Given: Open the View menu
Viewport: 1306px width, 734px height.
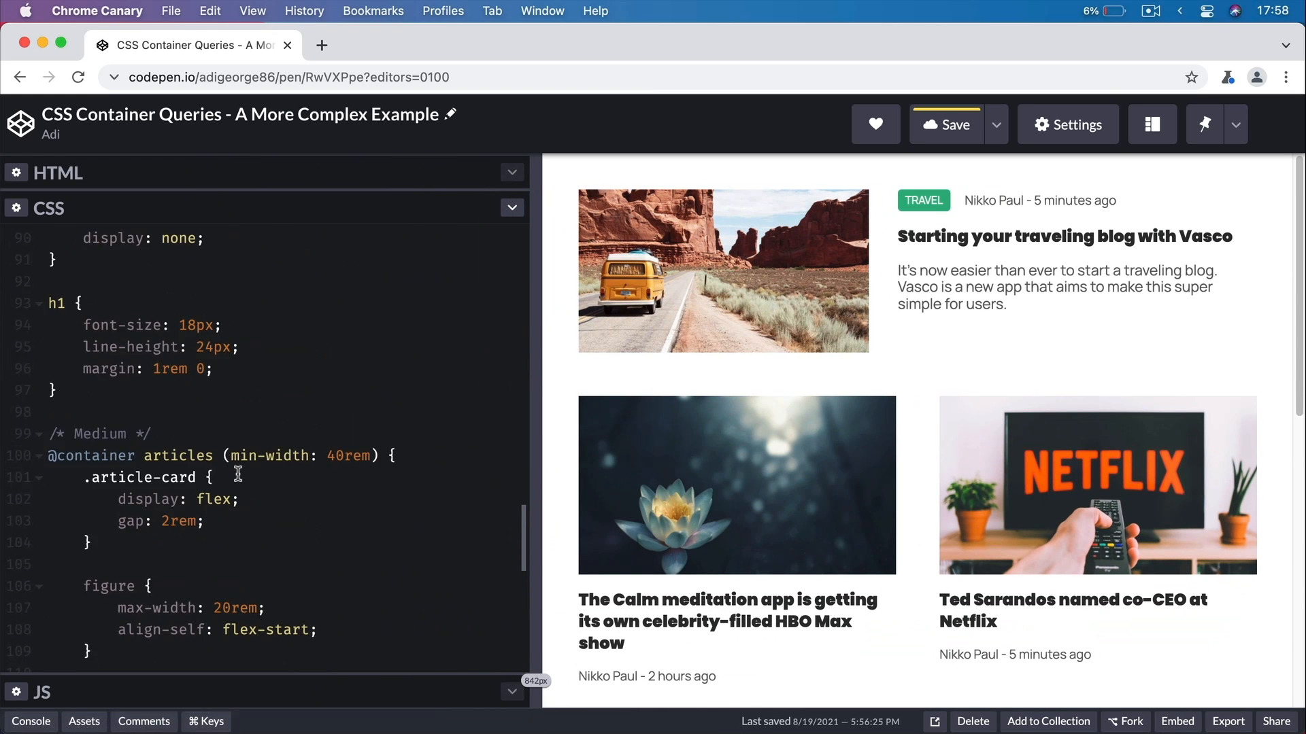Looking at the screenshot, I should tap(252, 11).
